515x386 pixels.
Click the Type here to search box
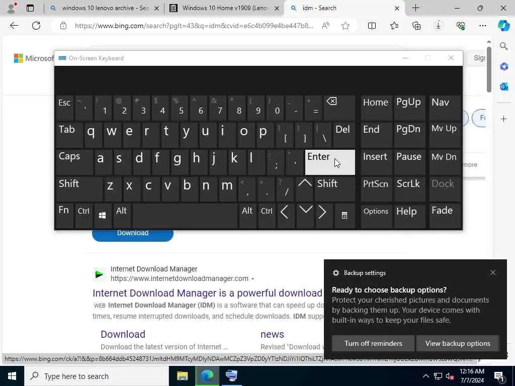[x=97, y=376]
